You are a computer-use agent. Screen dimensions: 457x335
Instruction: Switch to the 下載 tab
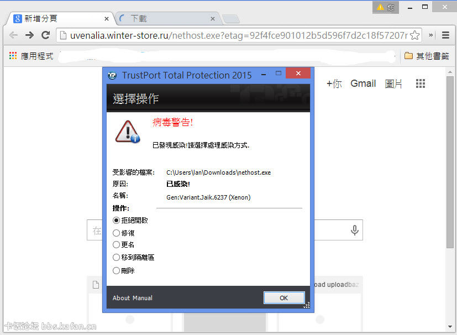coord(167,19)
